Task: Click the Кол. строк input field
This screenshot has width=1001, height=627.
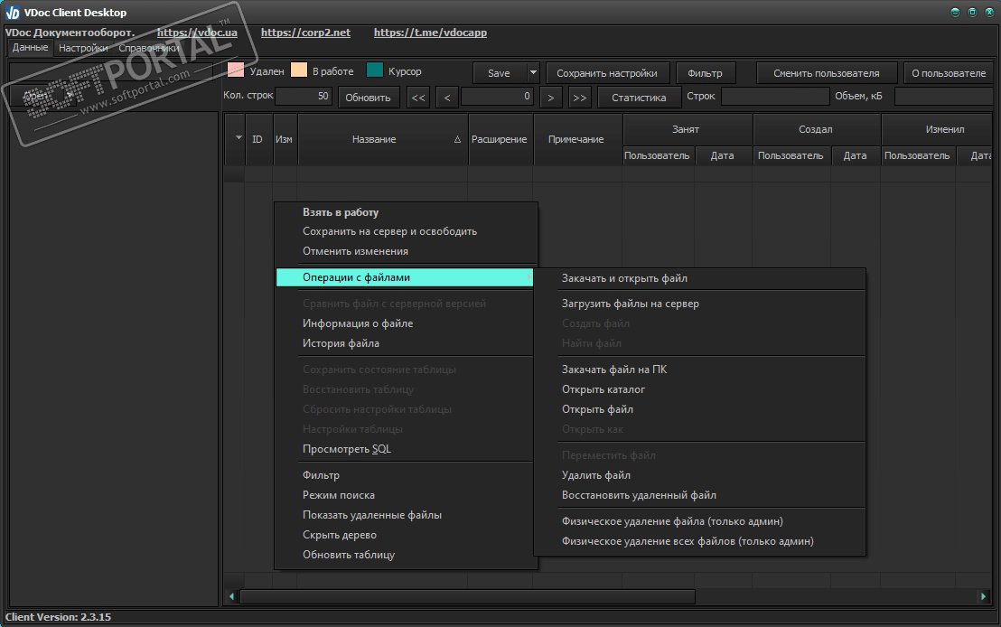Action: point(304,97)
